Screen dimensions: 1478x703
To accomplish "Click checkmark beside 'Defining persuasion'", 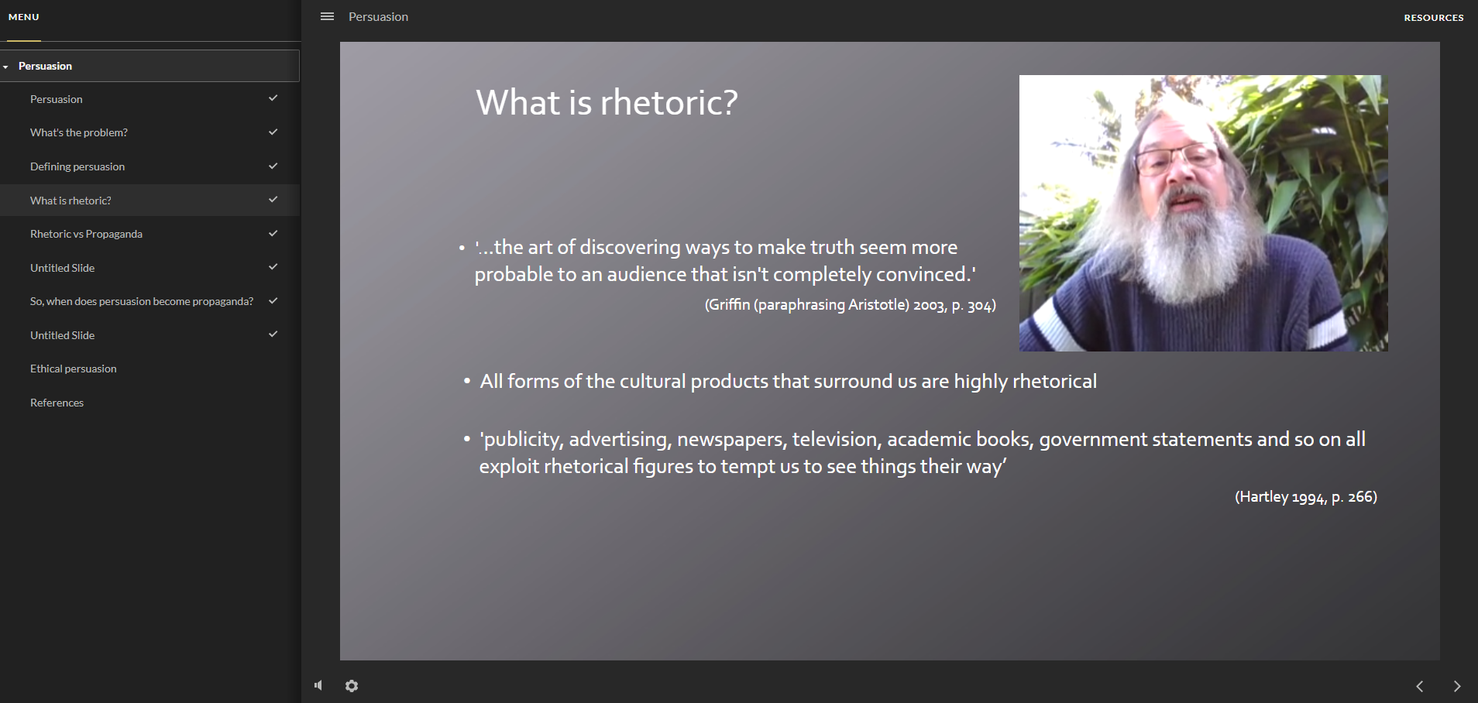I will [x=273, y=166].
